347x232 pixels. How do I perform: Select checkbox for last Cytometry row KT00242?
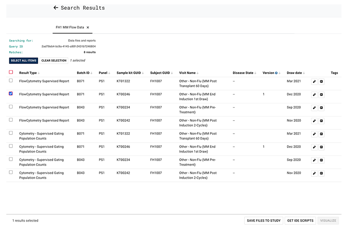pos(11,172)
